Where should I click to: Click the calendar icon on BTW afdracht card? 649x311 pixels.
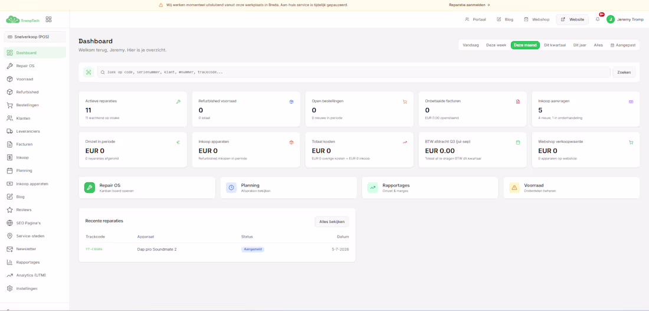coord(518,142)
